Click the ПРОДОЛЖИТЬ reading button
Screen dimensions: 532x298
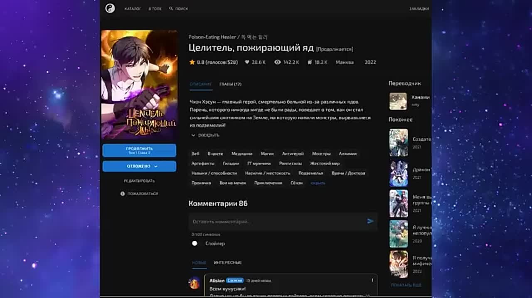pos(139,151)
